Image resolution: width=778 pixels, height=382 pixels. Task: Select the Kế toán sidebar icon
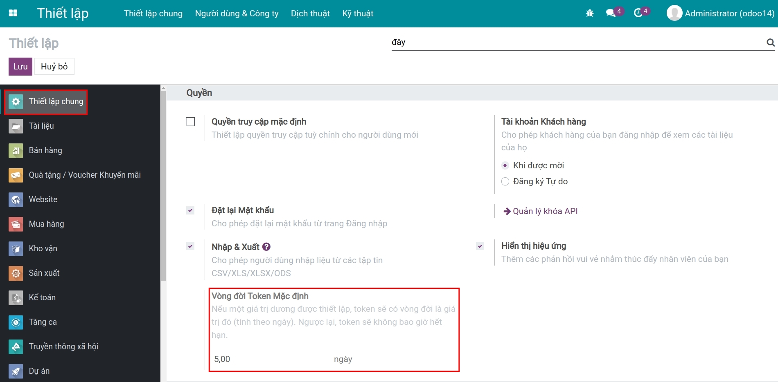(x=15, y=297)
